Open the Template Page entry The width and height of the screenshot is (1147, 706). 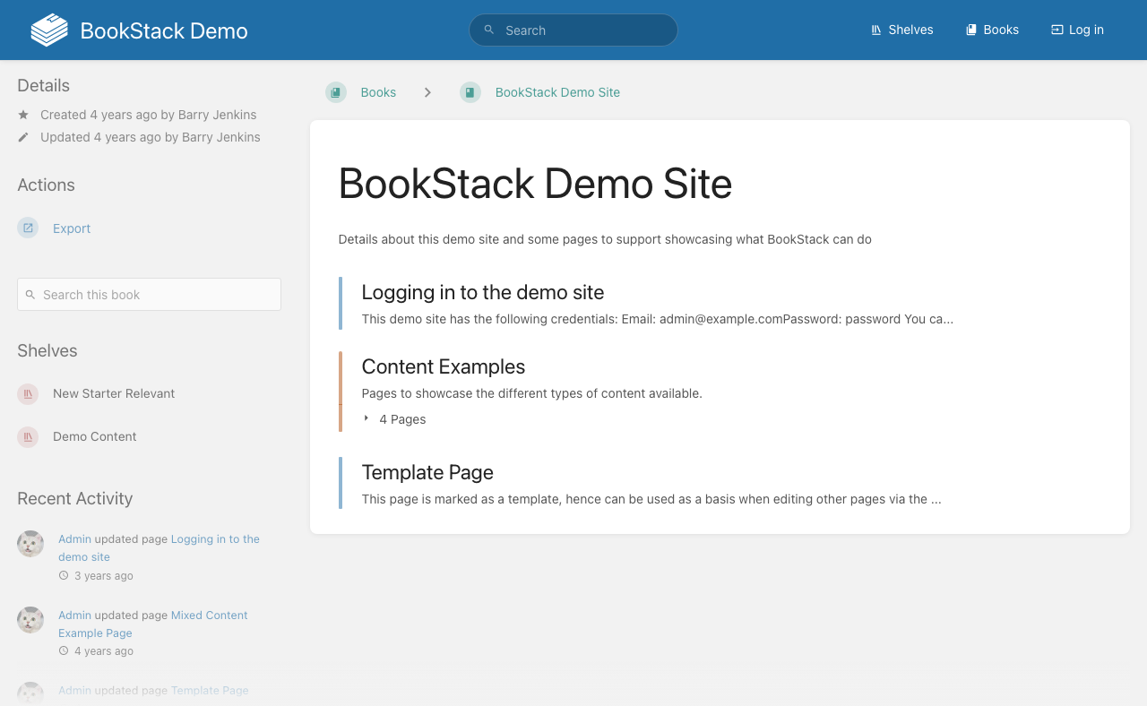[427, 472]
